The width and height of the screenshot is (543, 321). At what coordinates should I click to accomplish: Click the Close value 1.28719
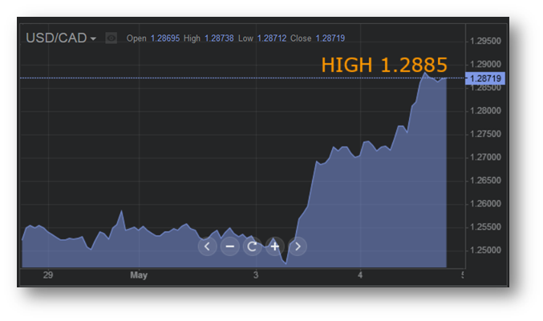click(x=329, y=38)
